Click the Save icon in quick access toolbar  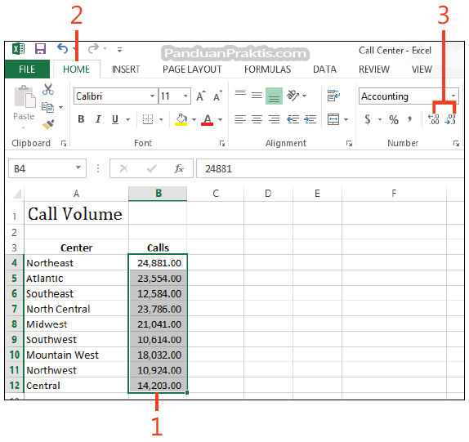click(x=40, y=48)
